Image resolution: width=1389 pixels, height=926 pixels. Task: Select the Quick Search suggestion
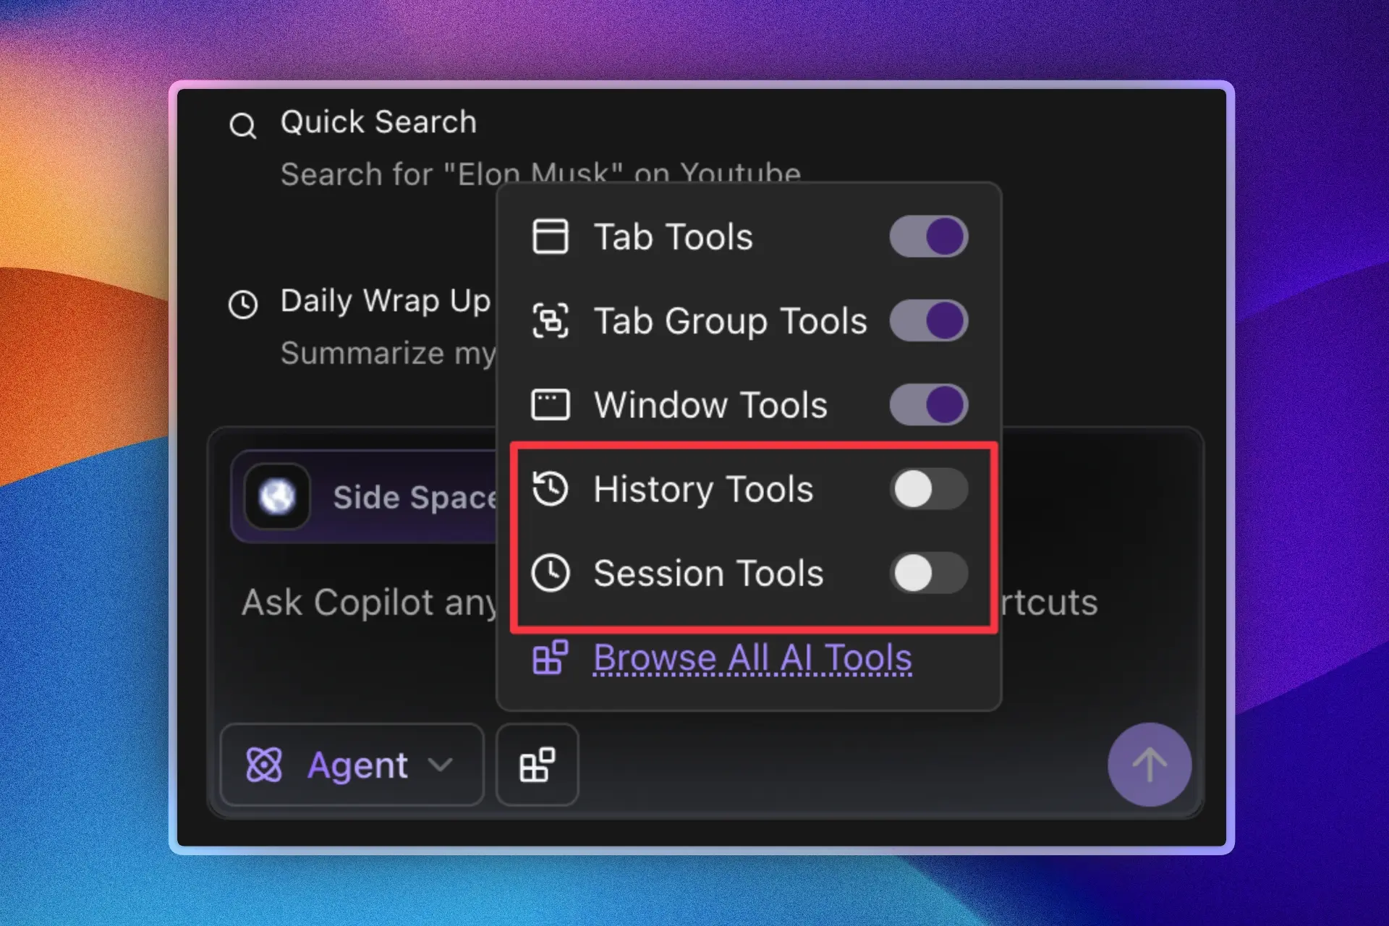pyautogui.click(x=378, y=122)
